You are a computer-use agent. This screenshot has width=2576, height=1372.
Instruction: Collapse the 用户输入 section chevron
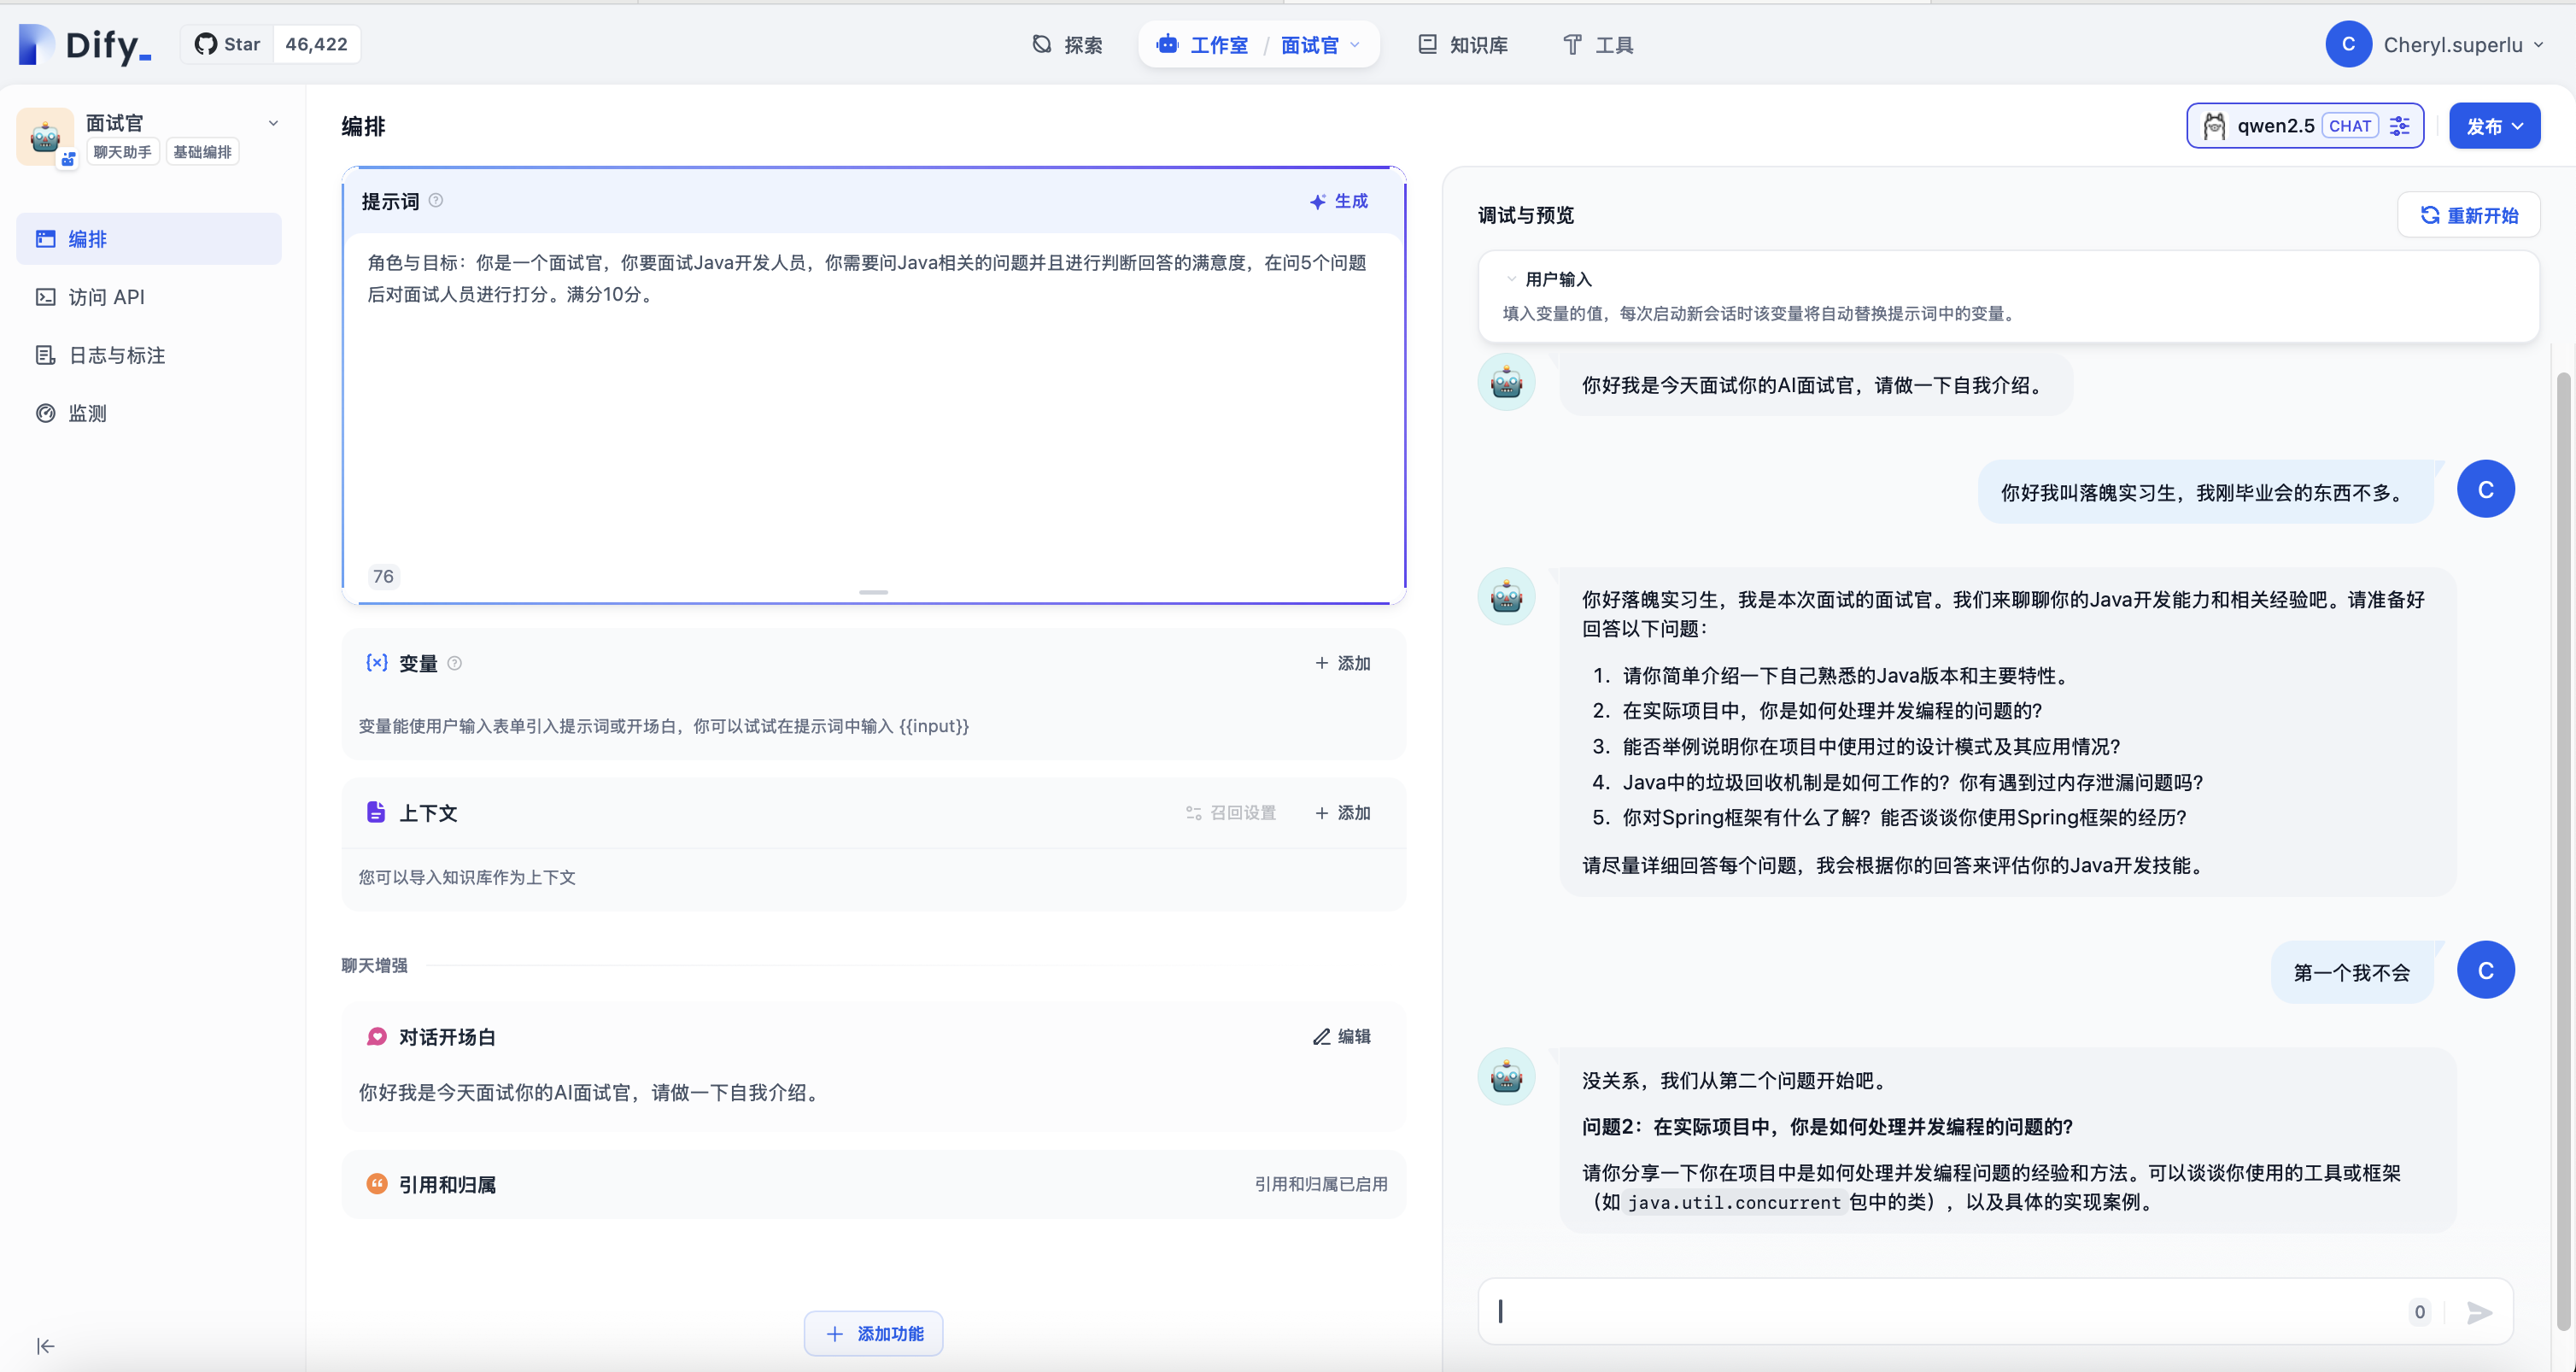(1511, 279)
